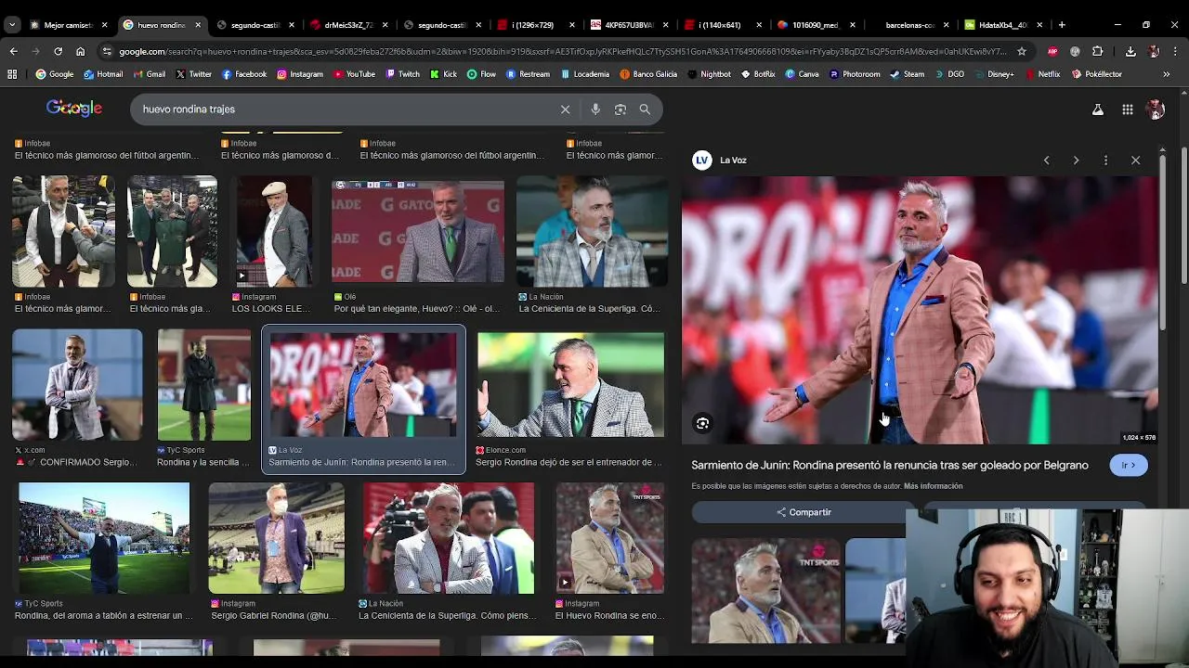Image resolution: width=1189 pixels, height=668 pixels.
Task: Bookmark this page with the star icon
Action: click(1022, 51)
